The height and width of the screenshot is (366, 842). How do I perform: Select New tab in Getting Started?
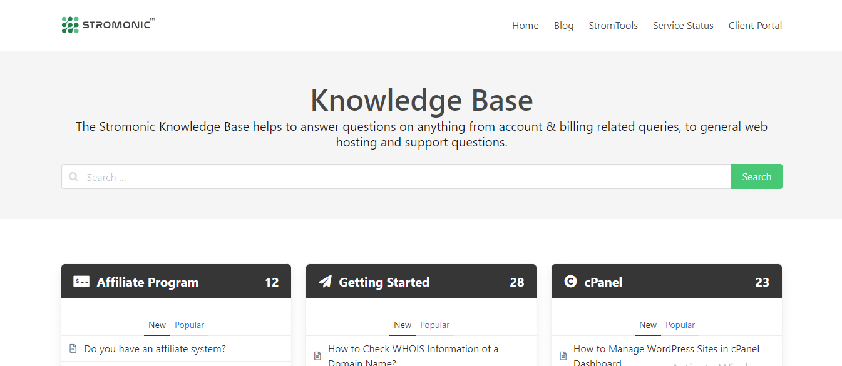coord(403,325)
